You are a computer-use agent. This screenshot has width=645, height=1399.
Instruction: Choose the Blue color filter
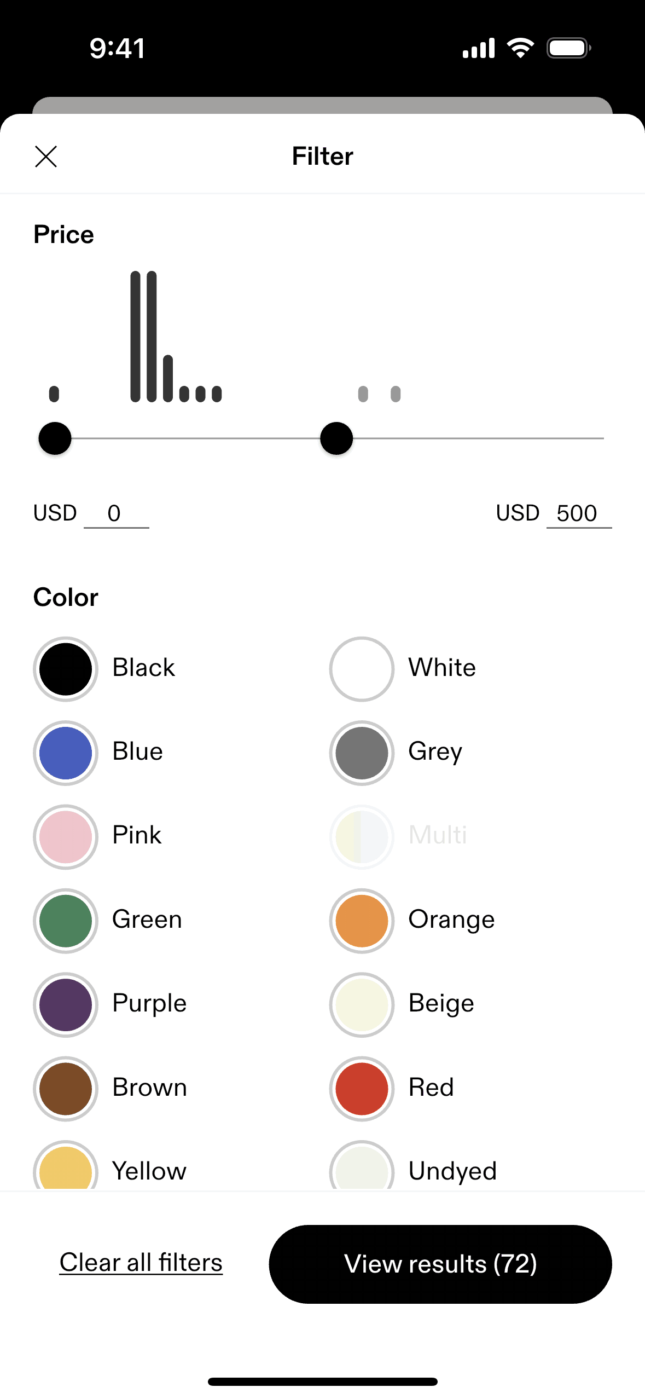pos(66,753)
